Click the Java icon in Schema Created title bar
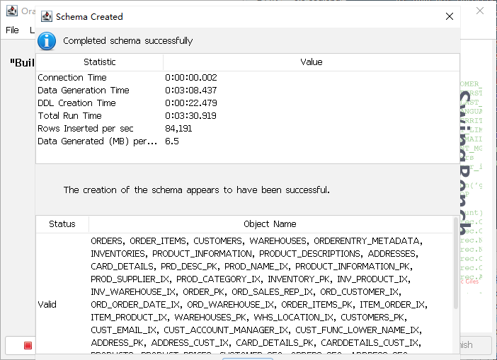This screenshot has height=360, width=497. [46, 16]
